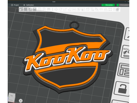Screen dimensions: 137x103
Task: Click the Assembly view icon
Action: coord(118,9)
